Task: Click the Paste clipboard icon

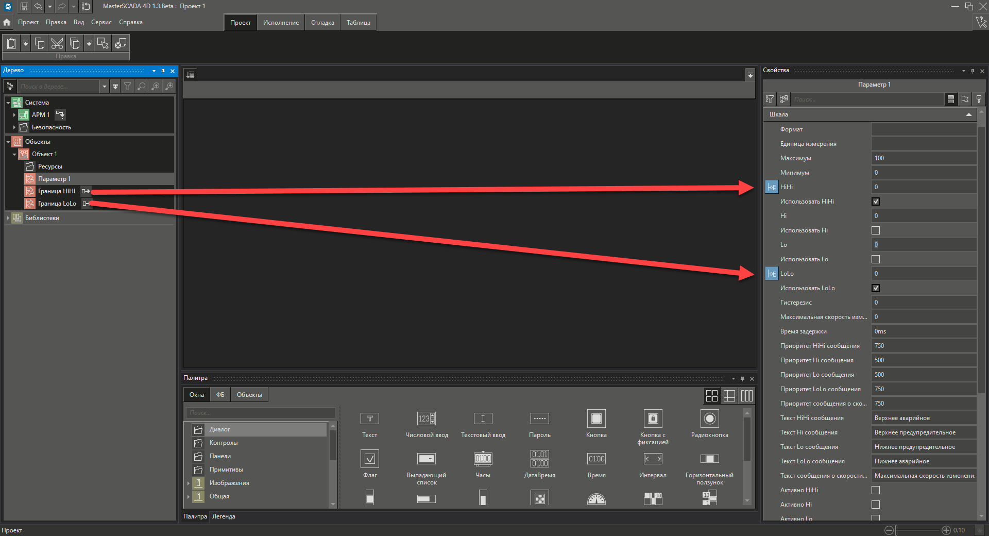Action: tap(11, 43)
